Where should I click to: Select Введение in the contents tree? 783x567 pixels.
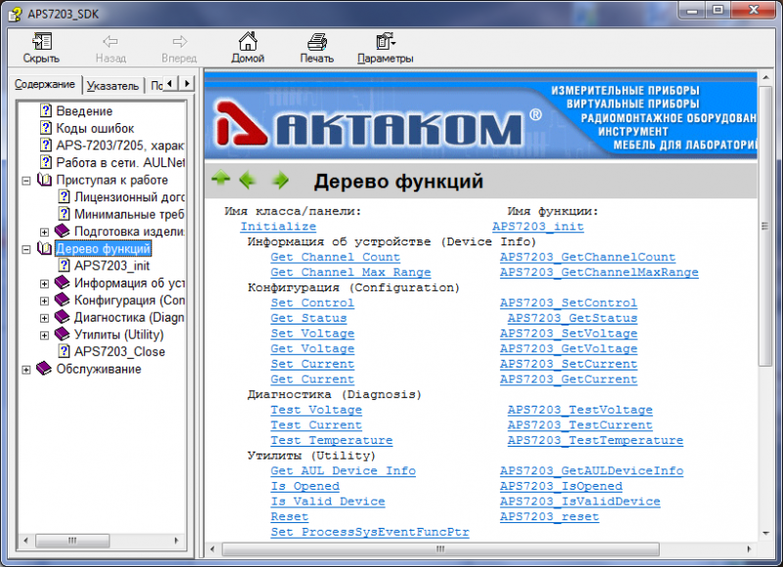[84, 110]
